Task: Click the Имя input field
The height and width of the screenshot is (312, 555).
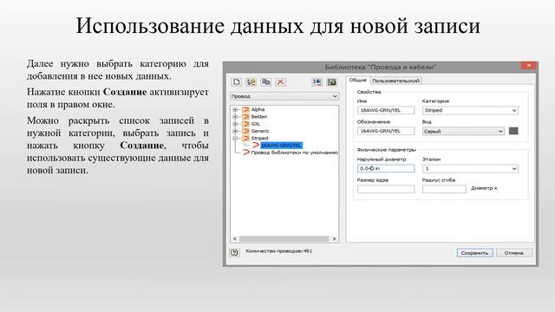Action: tap(386, 110)
